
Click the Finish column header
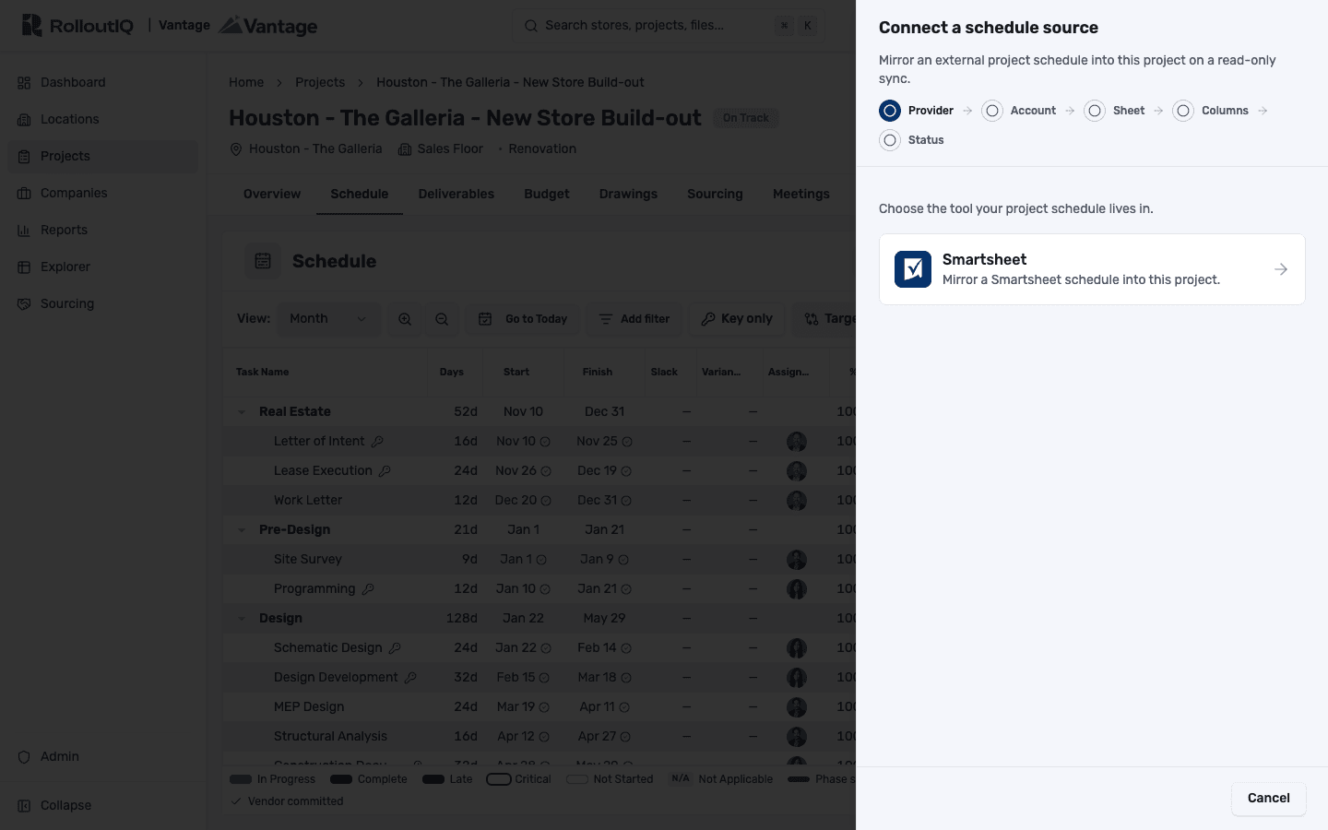pyautogui.click(x=598, y=372)
